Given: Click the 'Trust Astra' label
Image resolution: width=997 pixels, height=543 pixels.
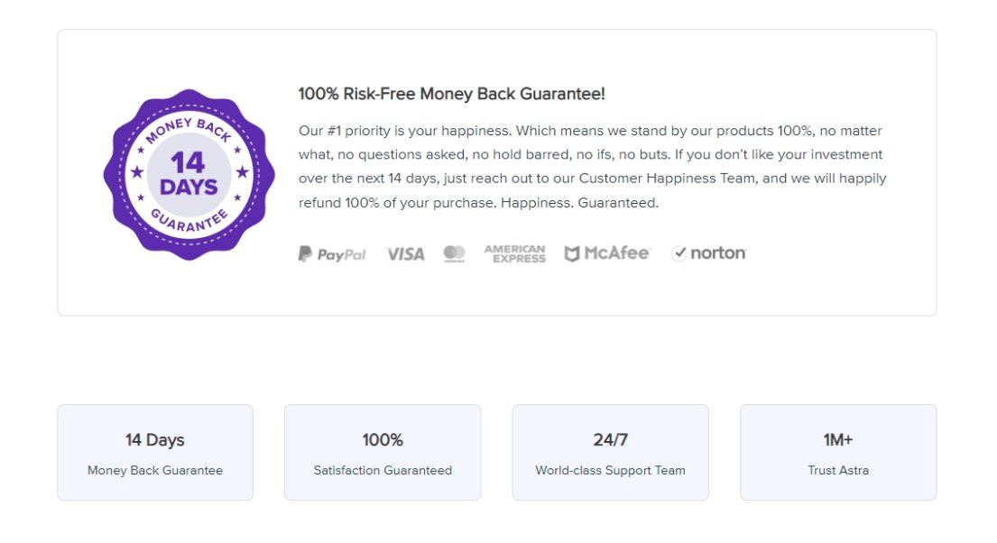Looking at the screenshot, I should pos(838,470).
